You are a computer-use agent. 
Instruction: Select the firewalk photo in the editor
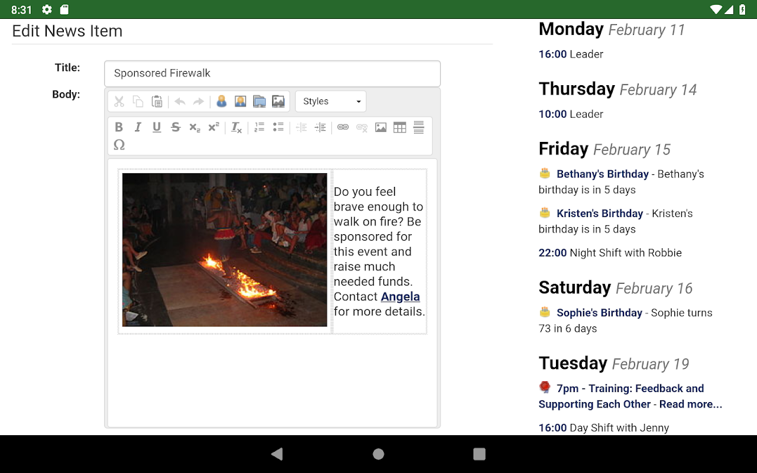click(x=225, y=250)
